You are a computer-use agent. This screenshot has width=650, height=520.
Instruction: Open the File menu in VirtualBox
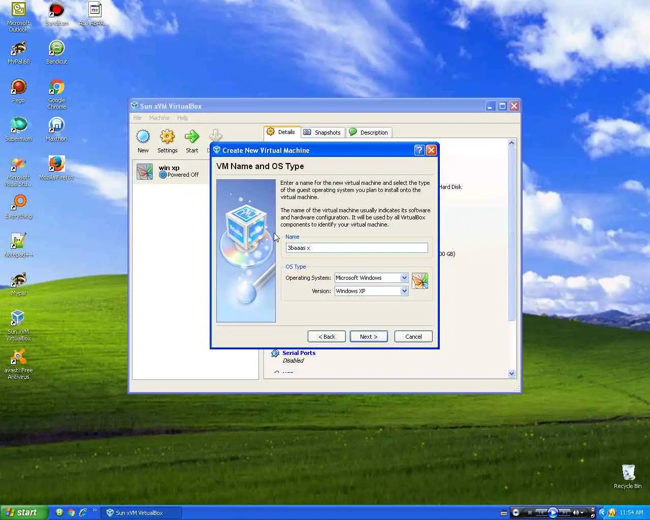pyautogui.click(x=137, y=118)
